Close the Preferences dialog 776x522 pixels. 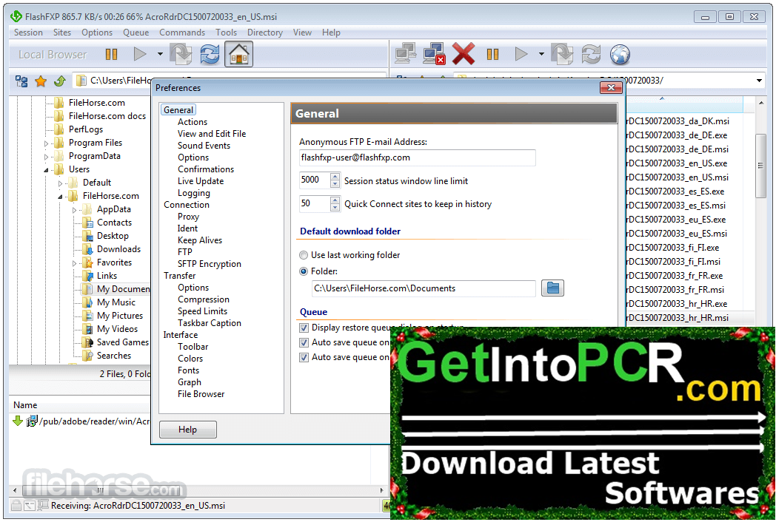pyautogui.click(x=611, y=87)
